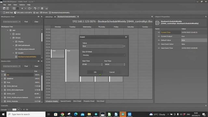This screenshot has width=208, height=117.
Task: Open Microsoft Edge from the taskbar
Action: pos(76,114)
